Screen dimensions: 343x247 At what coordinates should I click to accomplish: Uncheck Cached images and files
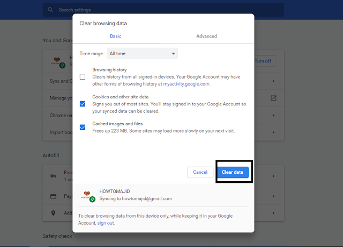coord(83,127)
